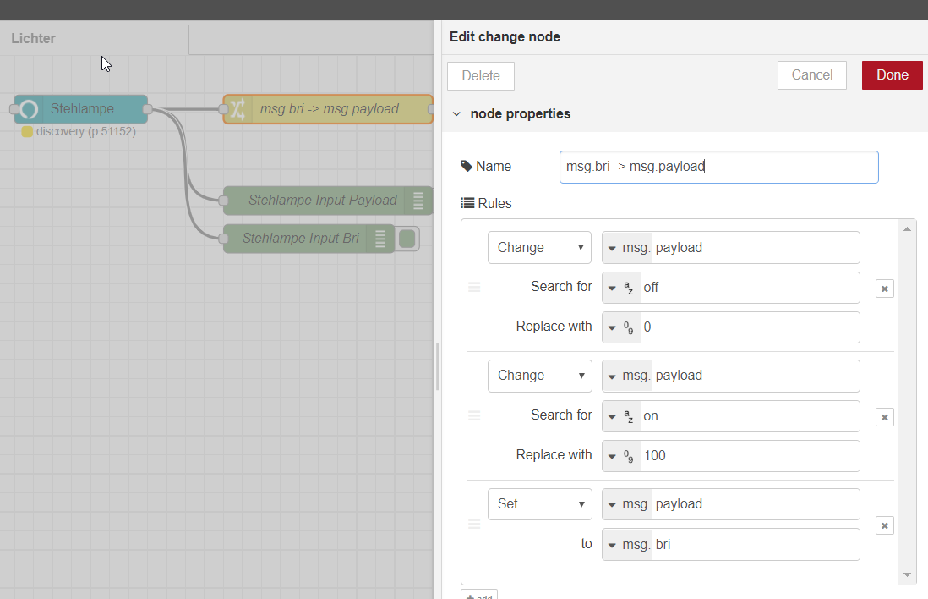Click the Delete button
928x599 pixels.
(481, 76)
